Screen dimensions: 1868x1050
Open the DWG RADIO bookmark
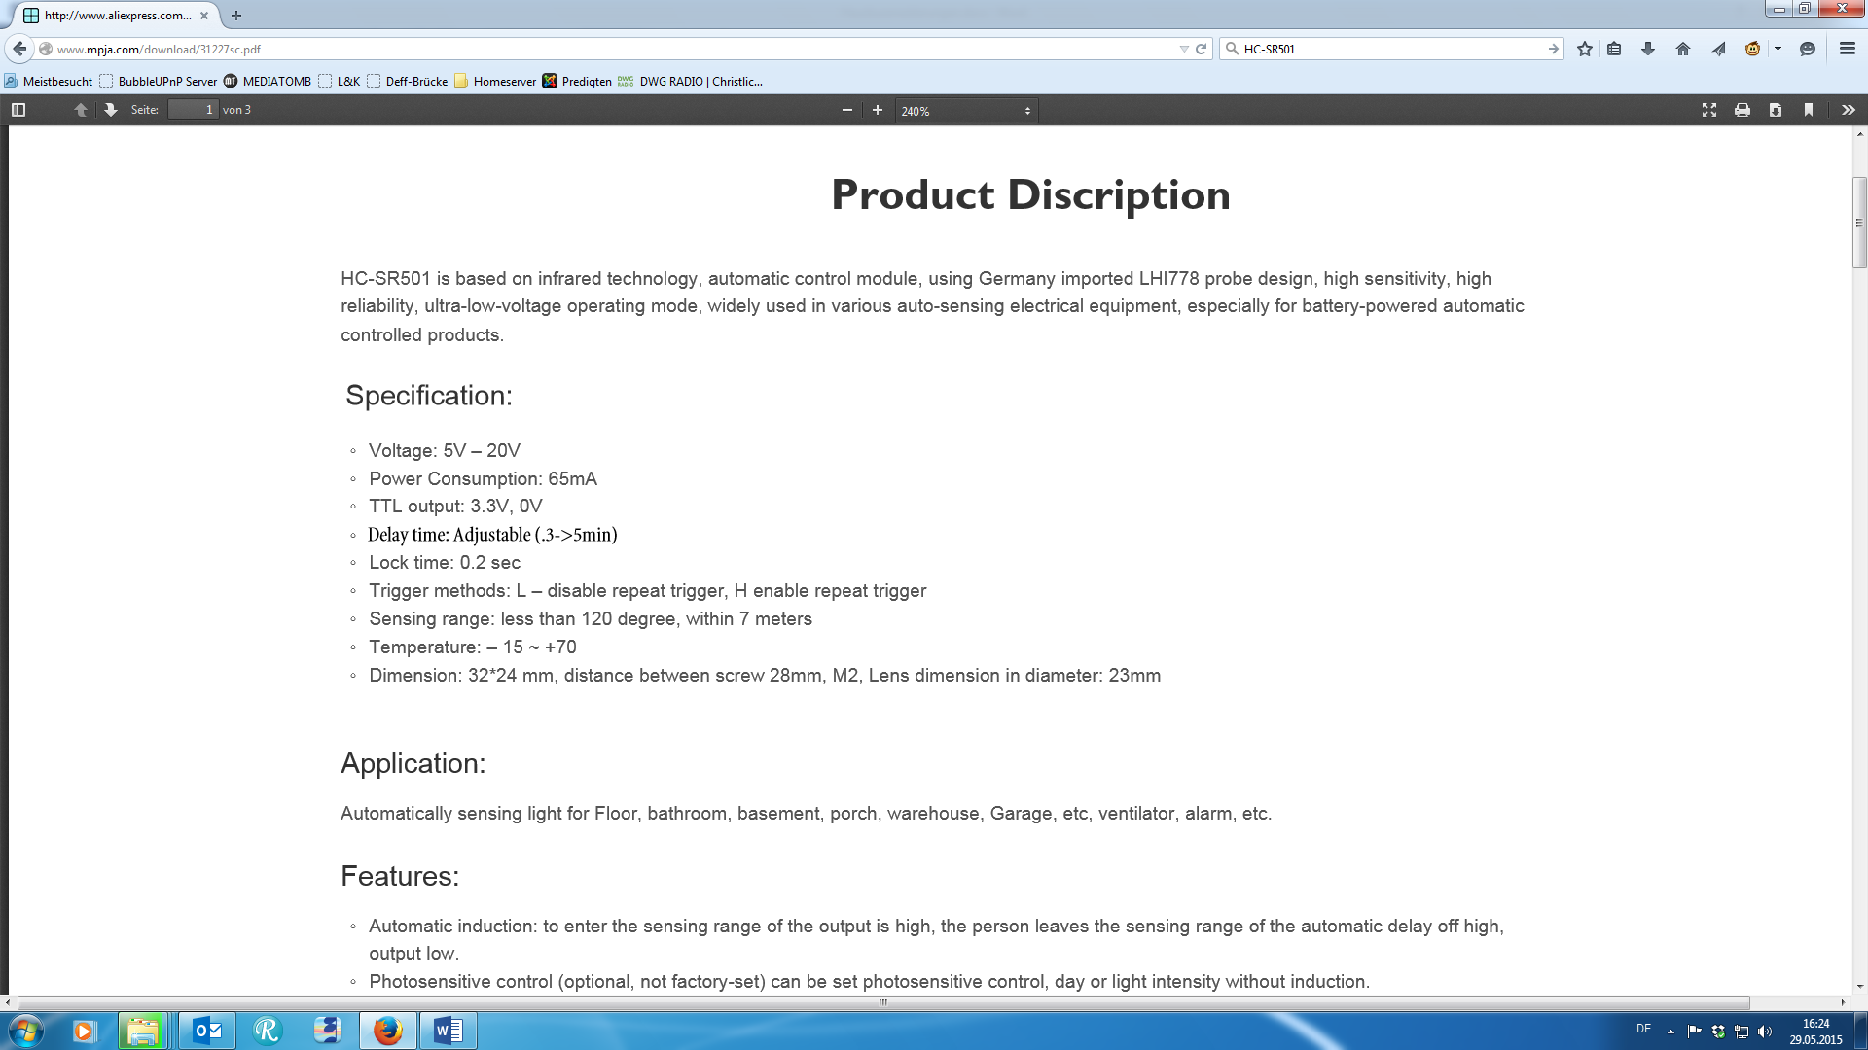pyautogui.click(x=690, y=81)
